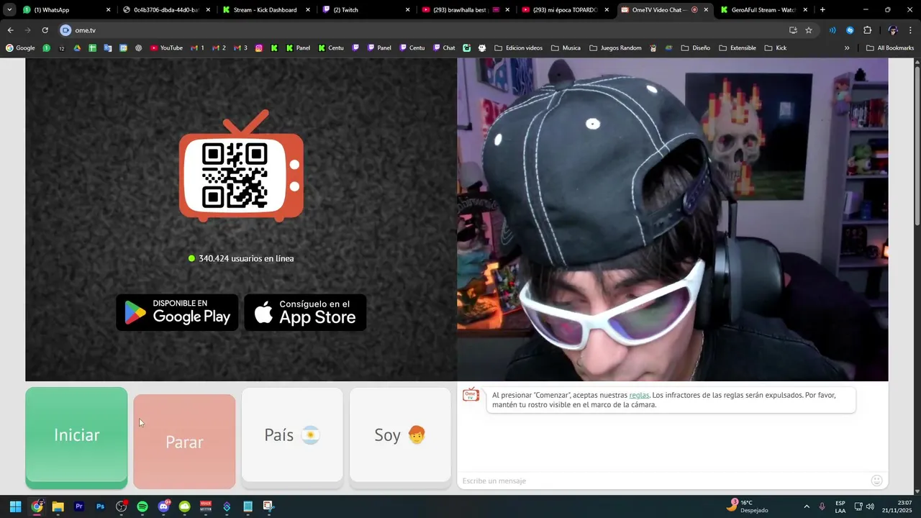Expand the Juegos Random bookmark folder
Screen dimensions: 921x518
tap(615, 48)
